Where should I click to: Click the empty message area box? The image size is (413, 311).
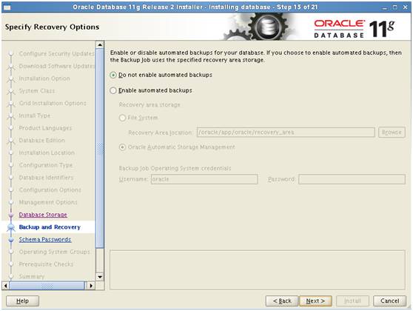point(258,270)
